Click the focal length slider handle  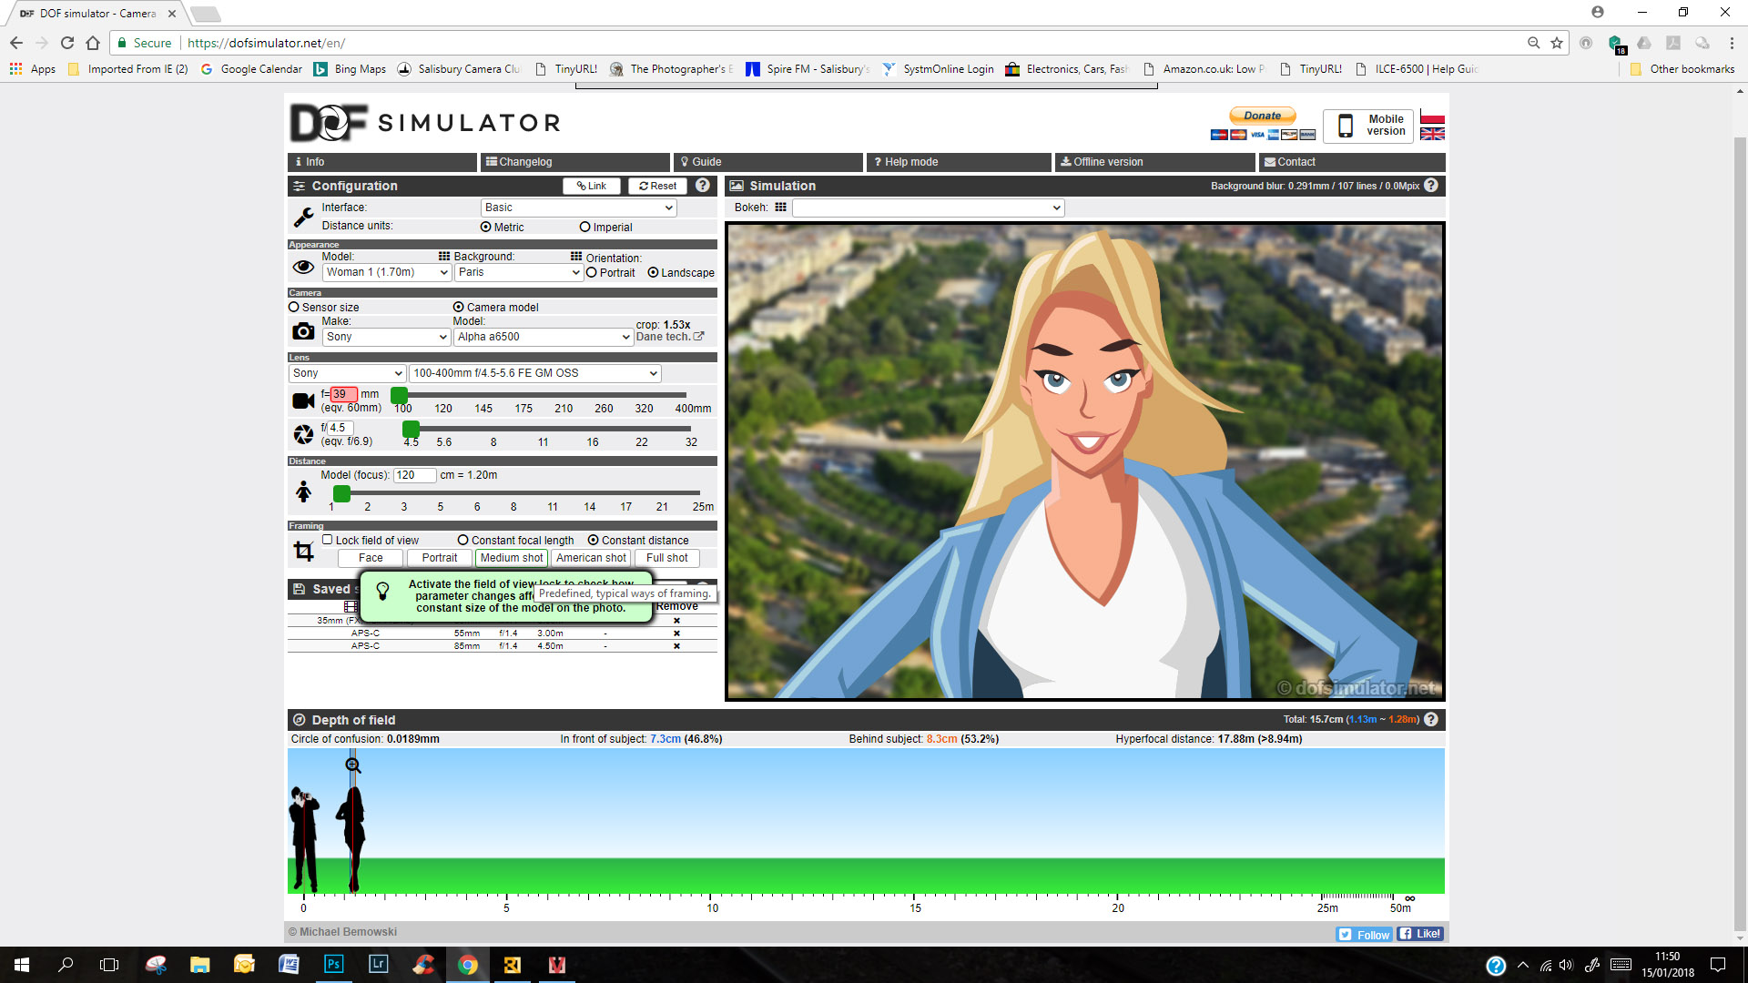(399, 395)
